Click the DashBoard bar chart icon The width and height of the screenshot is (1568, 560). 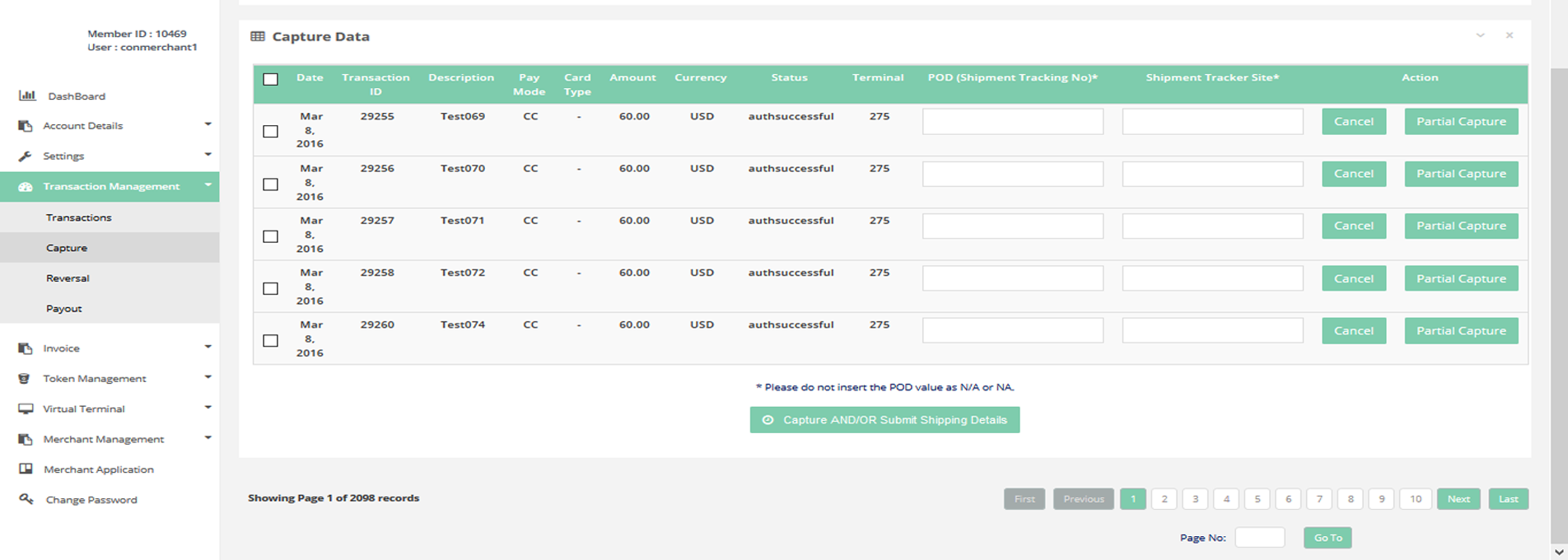pyautogui.click(x=27, y=96)
